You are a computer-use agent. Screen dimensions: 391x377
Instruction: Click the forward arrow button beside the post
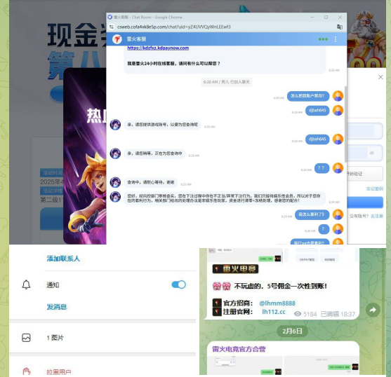[373, 310]
